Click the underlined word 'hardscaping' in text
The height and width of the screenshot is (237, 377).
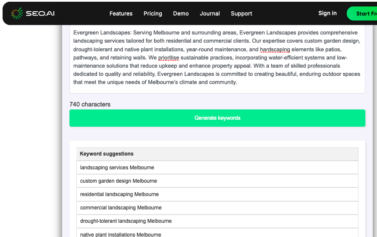(275, 50)
